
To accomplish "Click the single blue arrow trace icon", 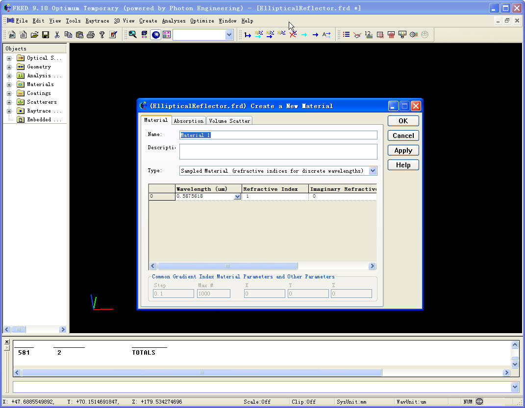I will [x=315, y=34].
